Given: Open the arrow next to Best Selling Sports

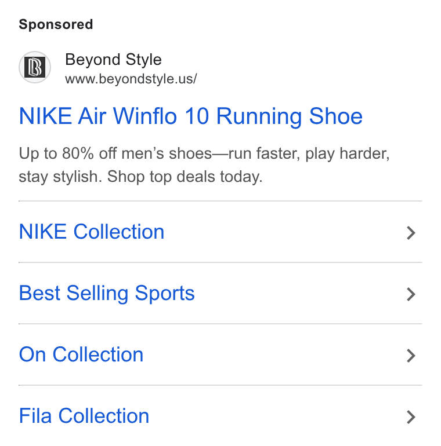Looking at the screenshot, I should 411,294.
